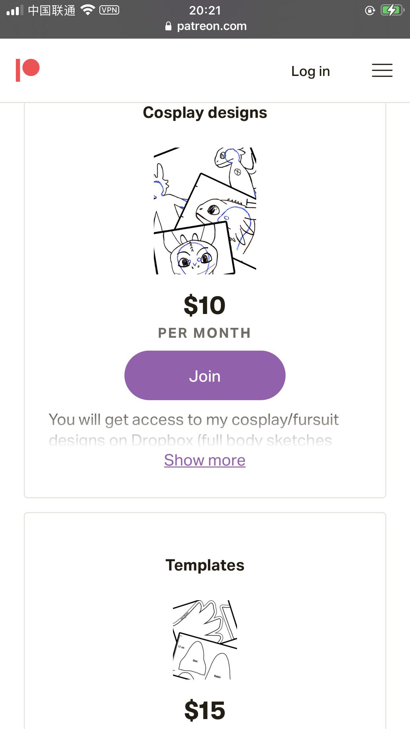Select the Templates tier heading
Image resolution: width=410 pixels, height=729 pixels.
pyautogui.click(x=205, y=565)
